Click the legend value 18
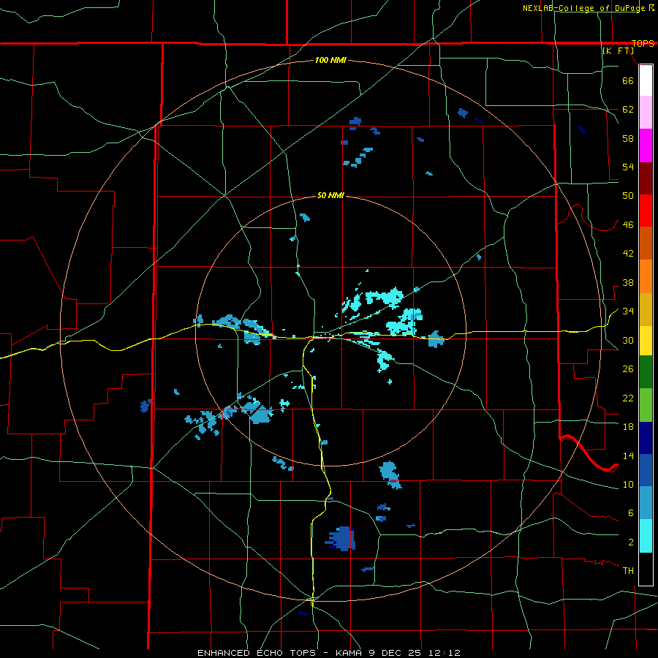 point(628,427)
